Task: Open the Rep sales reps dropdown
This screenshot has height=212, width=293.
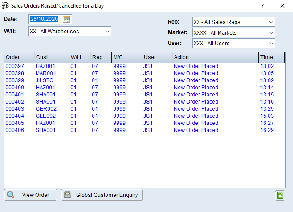Action: [271, 22]
